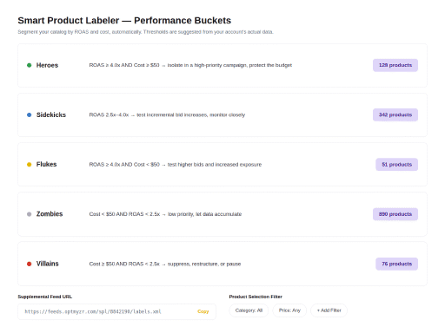
Task: Select the Sidekicks bucket title
Action: [51, 114]
